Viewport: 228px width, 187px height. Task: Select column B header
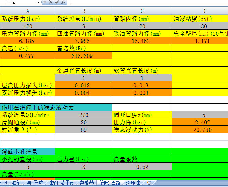point(84,11)
